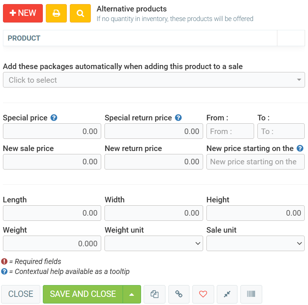Click the Close button

[x=21, y=294]
